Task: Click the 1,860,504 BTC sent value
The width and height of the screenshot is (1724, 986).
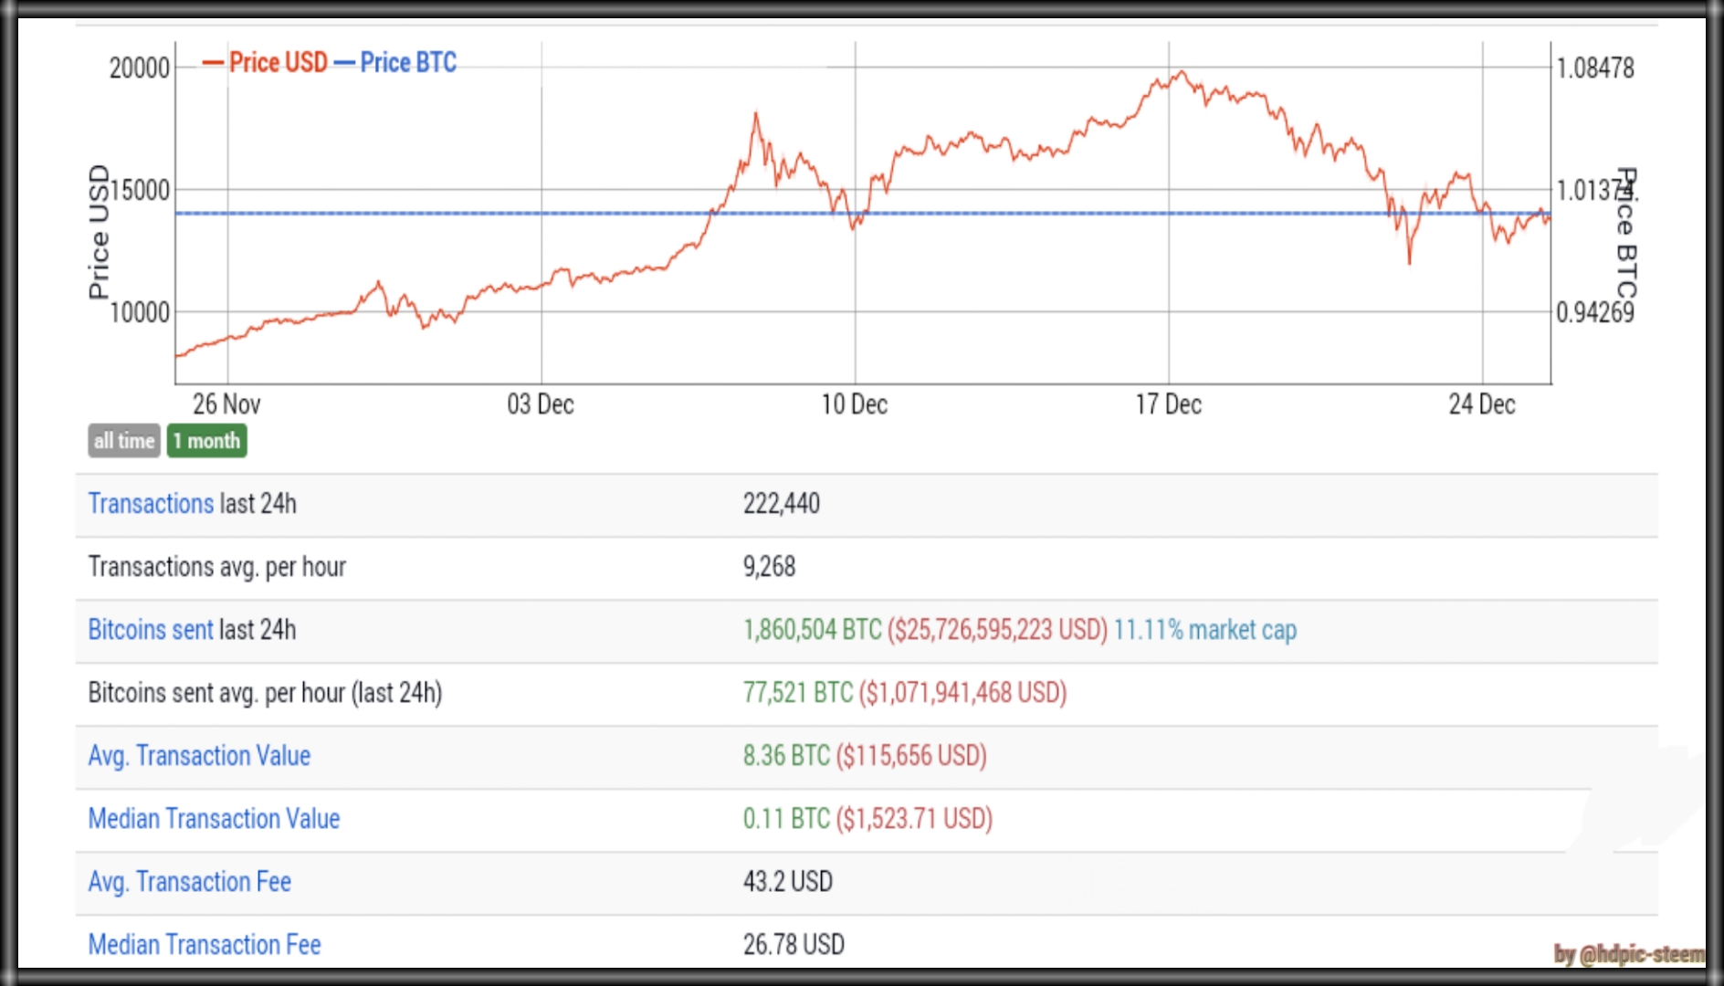Action: pyautogui.click(x=813, y=630)
